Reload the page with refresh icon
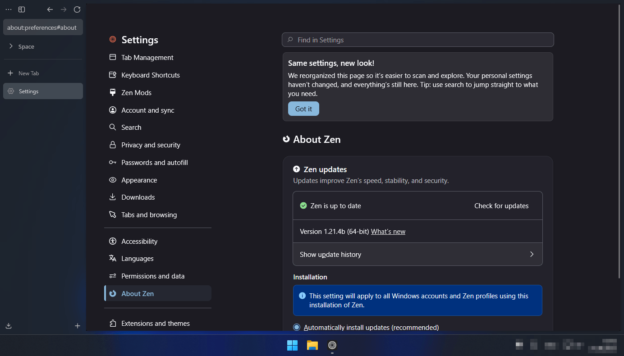624x356 pixels. pos(77,9)
